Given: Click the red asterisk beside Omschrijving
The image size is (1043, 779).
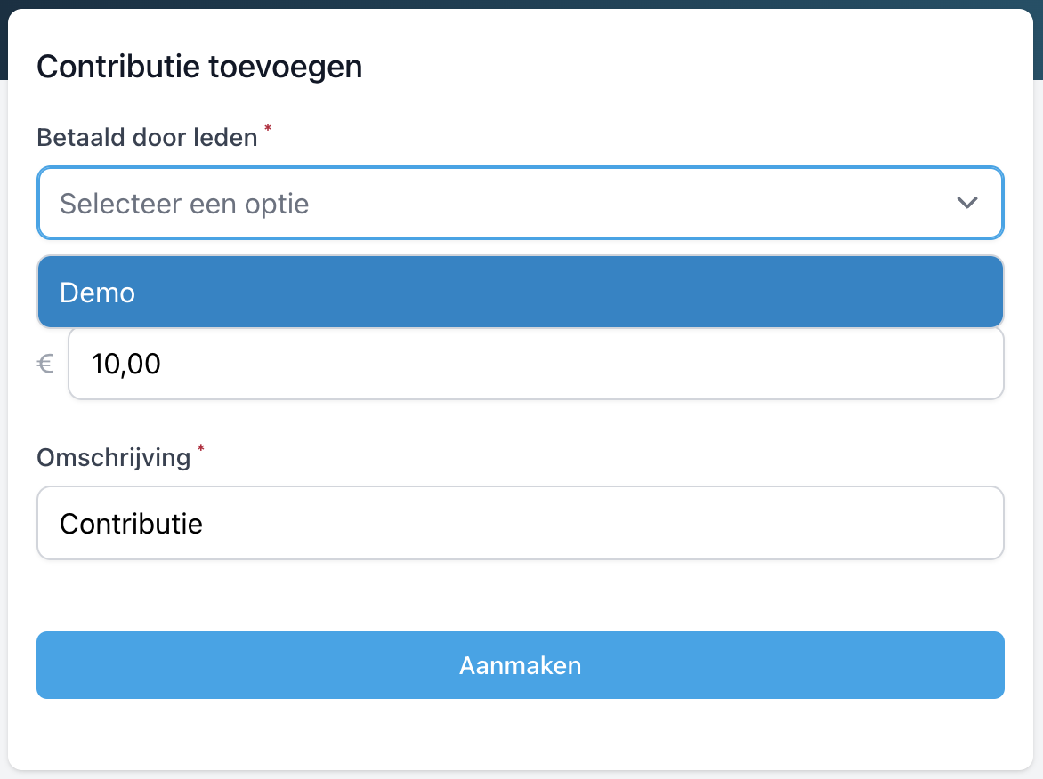Looking at the screenshot, I should pyautogui.click(x=200, y=450).
